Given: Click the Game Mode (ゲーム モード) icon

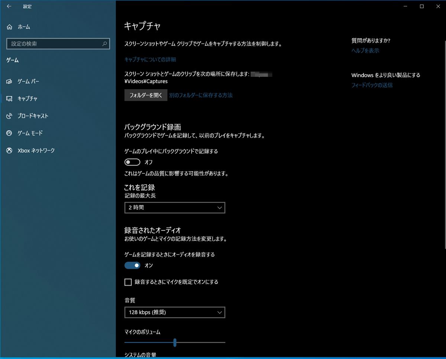Looking at the screenshot, I should click(x=9, y=133).
